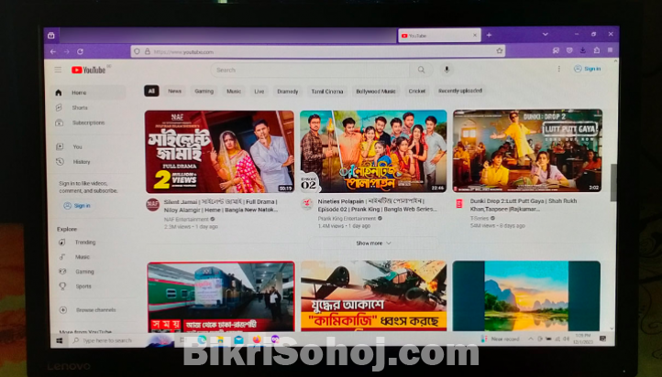Reload the YouTube page
The width and height of the screenshot is (662, 377).
[x=80, y=51]
